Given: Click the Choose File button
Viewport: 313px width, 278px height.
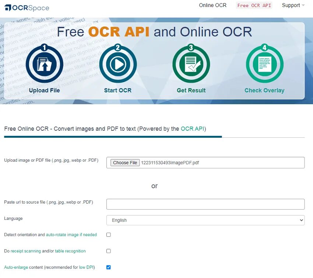Looking at the screenshot, I should click(125, 163).
